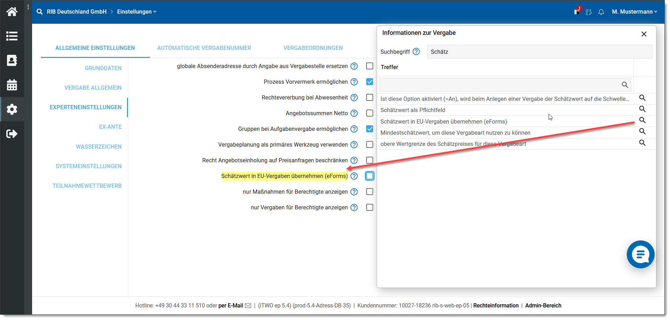Screen dimensions: 670x320
Task: Open the notifications bell icon
Action: [601, 12]
